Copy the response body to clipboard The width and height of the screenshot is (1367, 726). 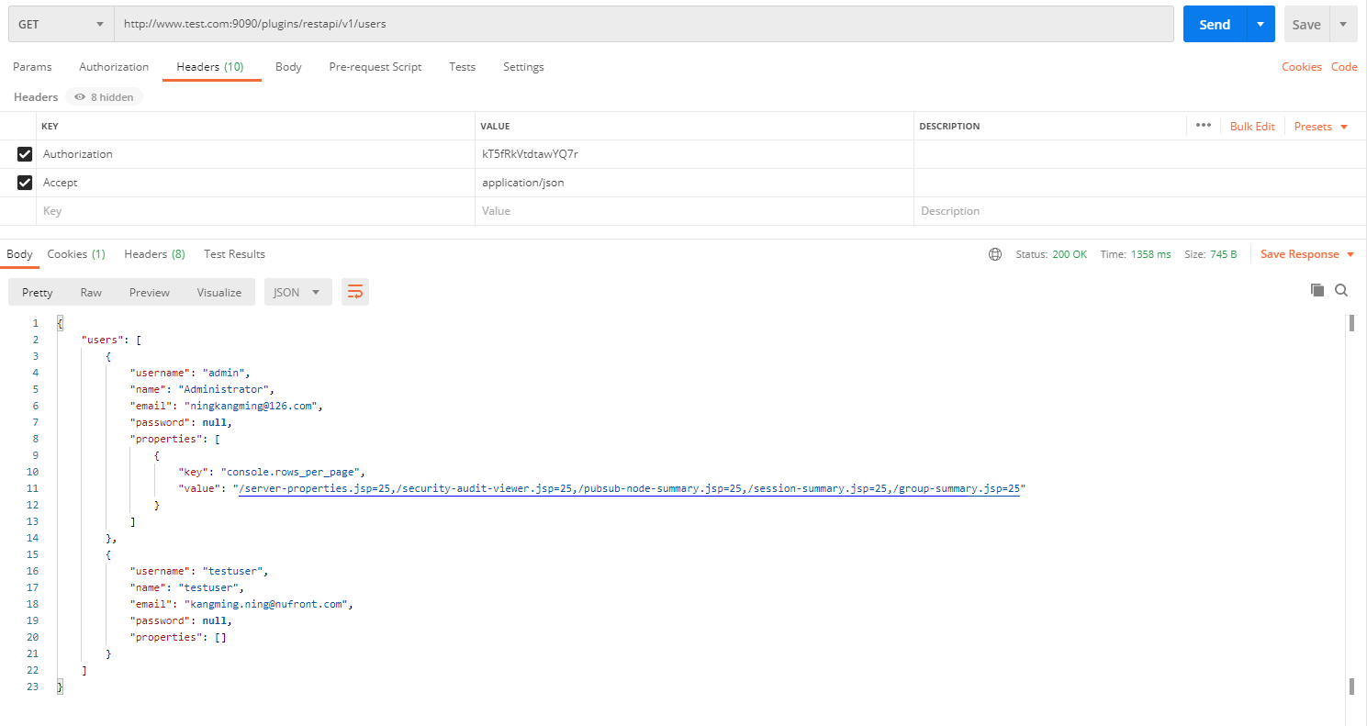point(1317,289)
